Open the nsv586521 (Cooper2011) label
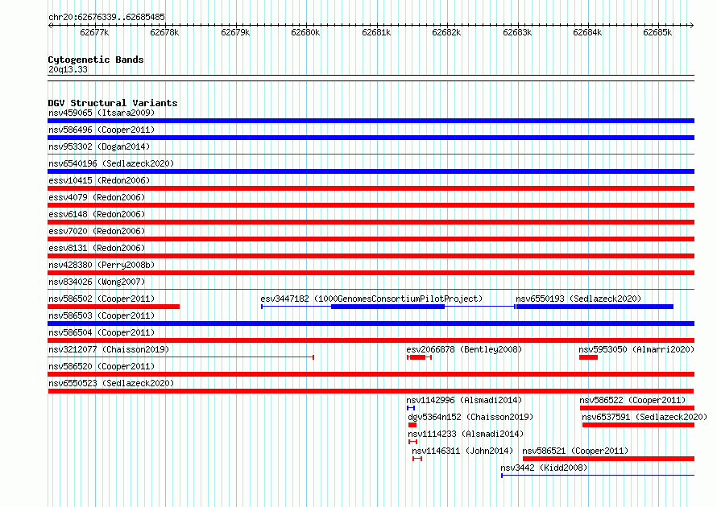The height and width of the screenshot is (507, 717). click(x=575, y=451)
